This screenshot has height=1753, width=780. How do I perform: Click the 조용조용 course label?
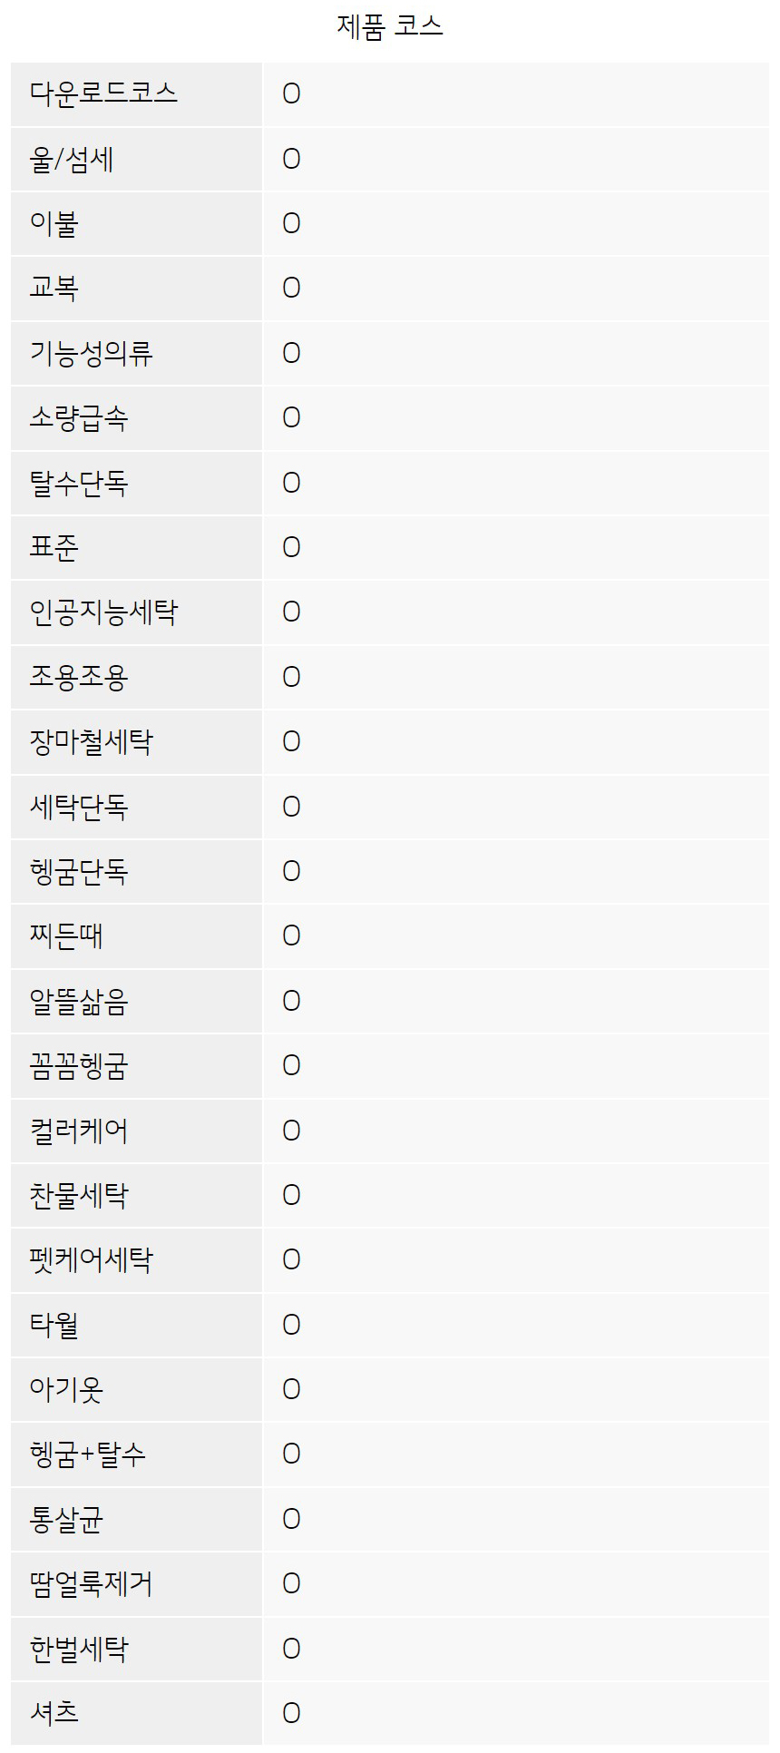pos(79,677)
